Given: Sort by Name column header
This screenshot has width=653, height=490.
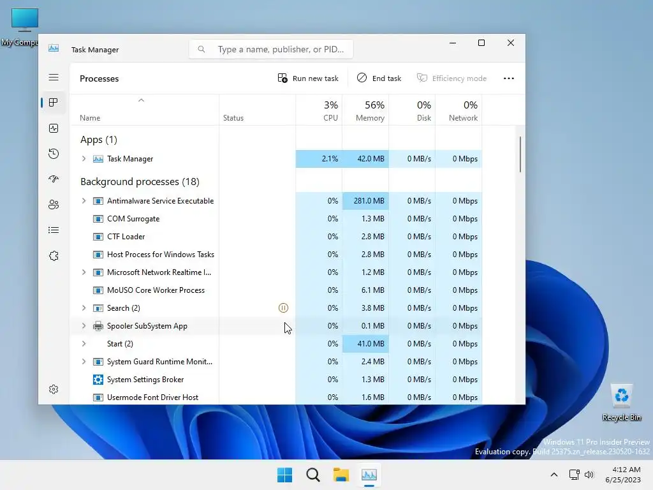Looking at the screenshot, I should point(145,110).
